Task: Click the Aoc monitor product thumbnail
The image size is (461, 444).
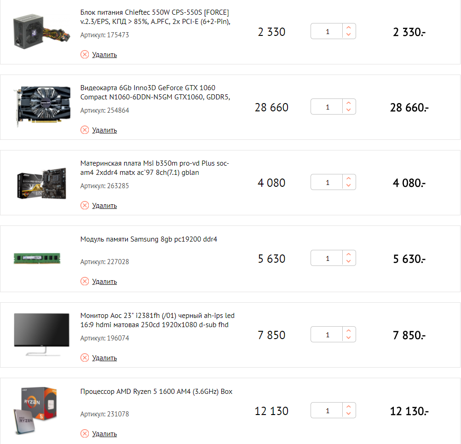Action: (x=42, y=334)
